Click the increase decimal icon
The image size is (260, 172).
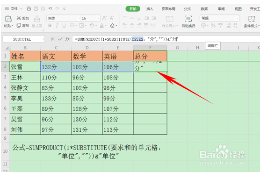229,25
